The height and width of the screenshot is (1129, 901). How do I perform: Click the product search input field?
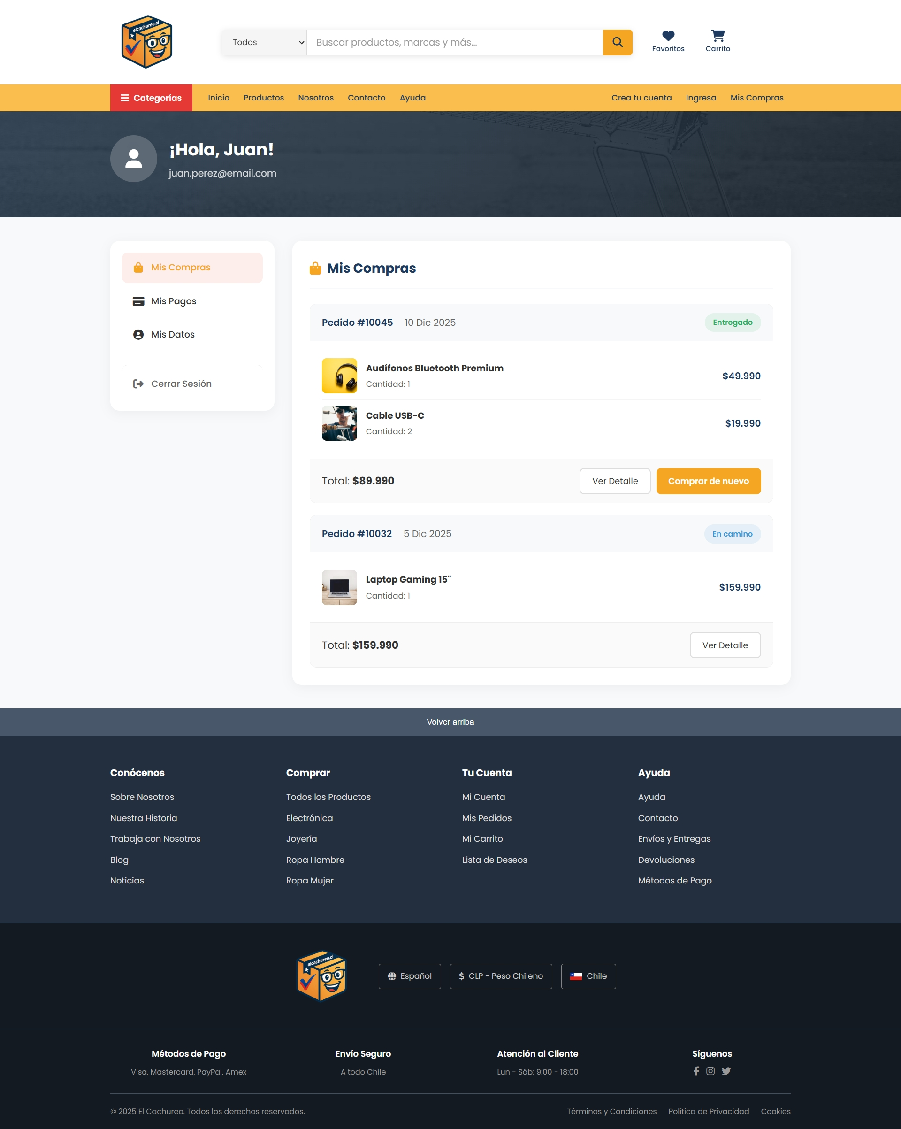pos(454,42)
